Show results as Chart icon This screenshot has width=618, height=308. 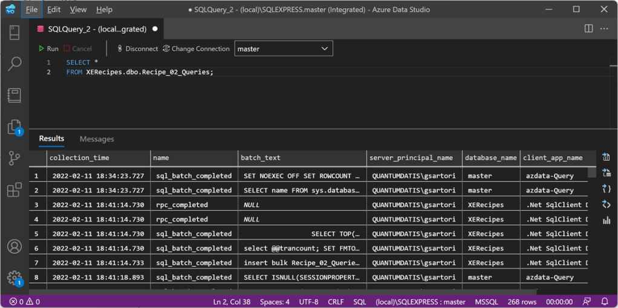(x=606, y=220)
